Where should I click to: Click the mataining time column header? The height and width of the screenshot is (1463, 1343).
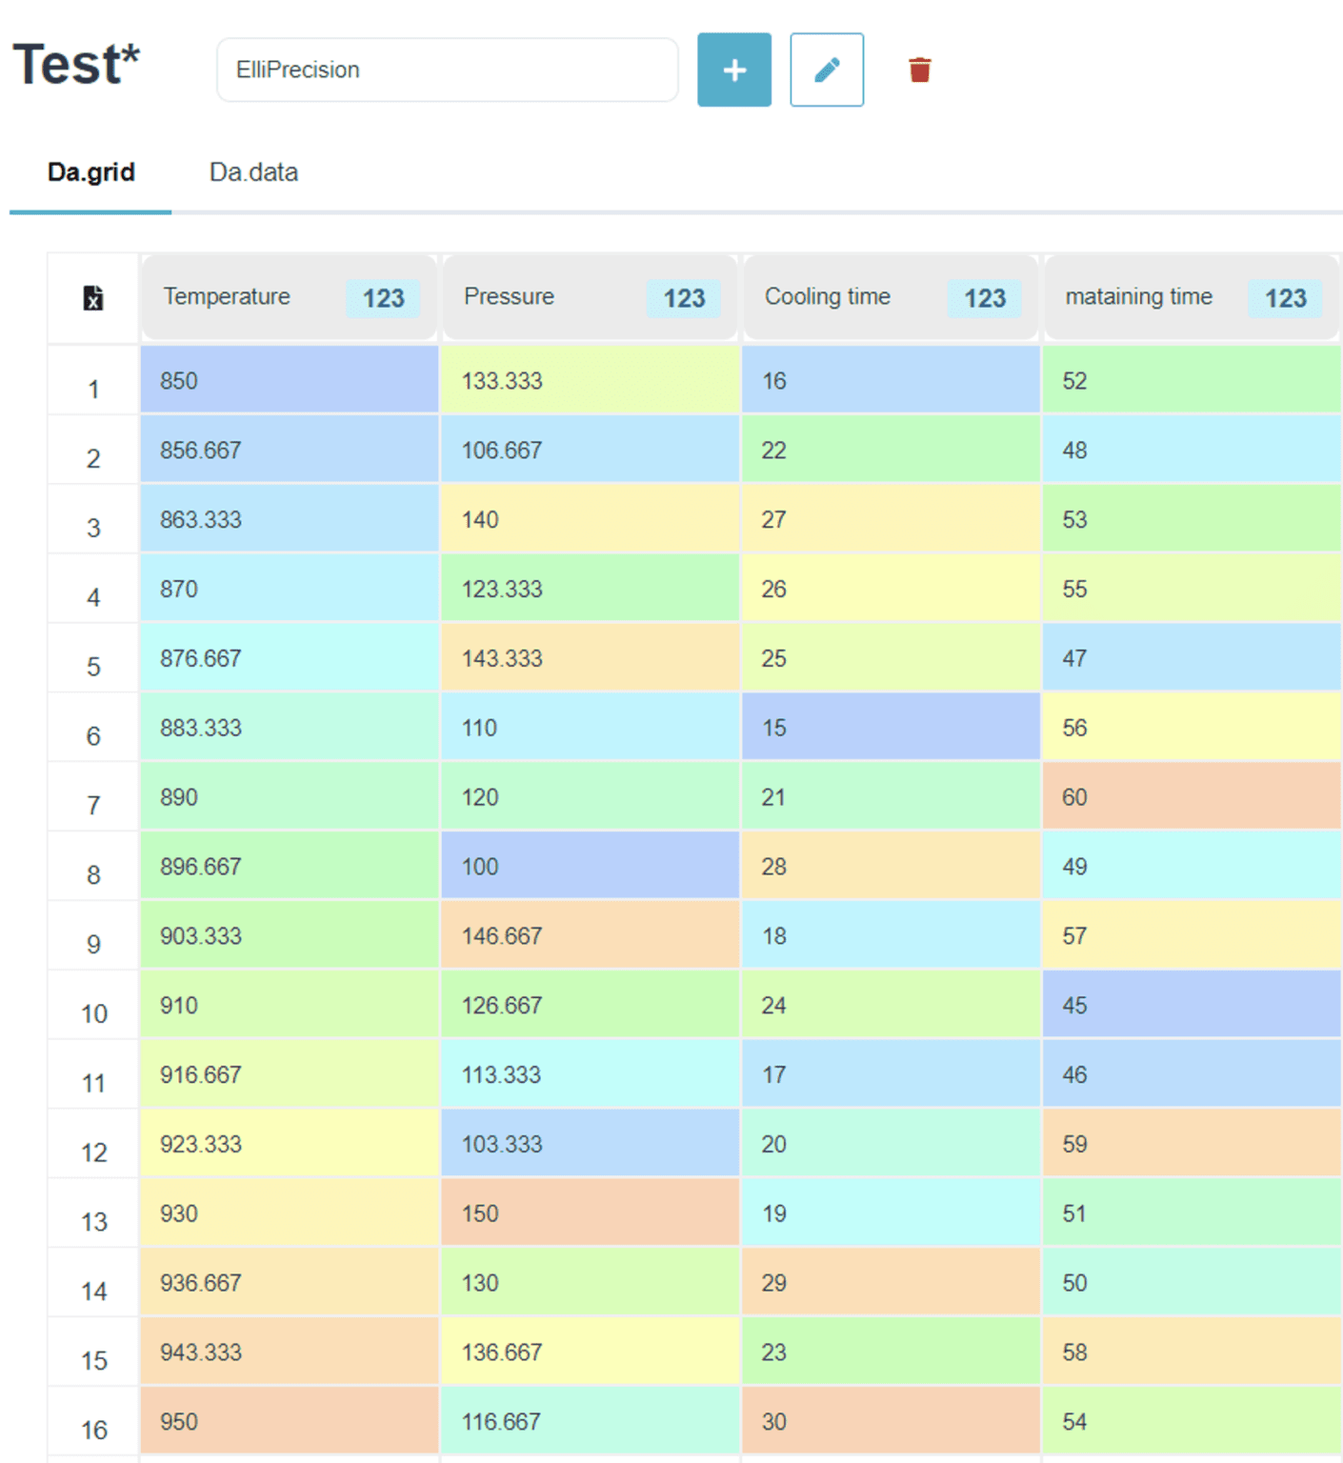click(x=1138, y=297)
